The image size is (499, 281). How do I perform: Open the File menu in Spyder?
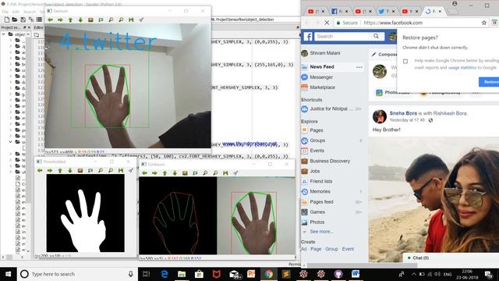click(x=5, y=12)
